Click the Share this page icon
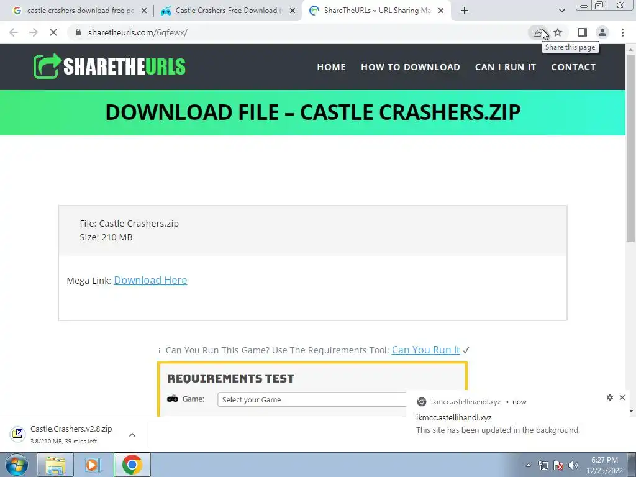The width and height of the screenshot is (636, 477). [538, 32]
